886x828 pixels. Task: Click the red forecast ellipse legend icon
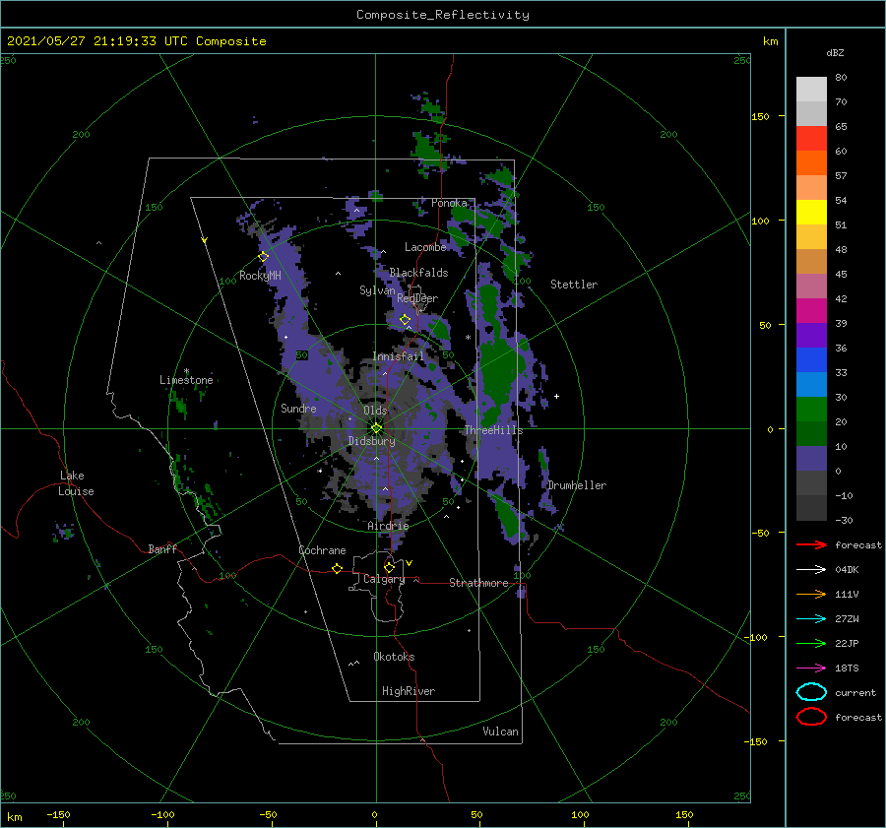811,717
